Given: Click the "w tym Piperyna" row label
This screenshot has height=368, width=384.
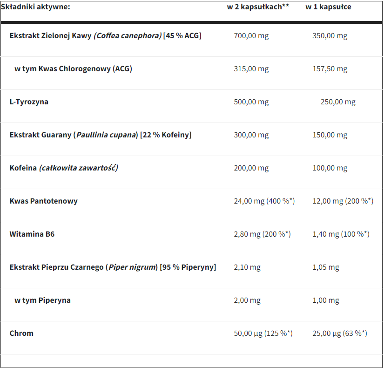Looking at the screenshot, I should 42,300.
